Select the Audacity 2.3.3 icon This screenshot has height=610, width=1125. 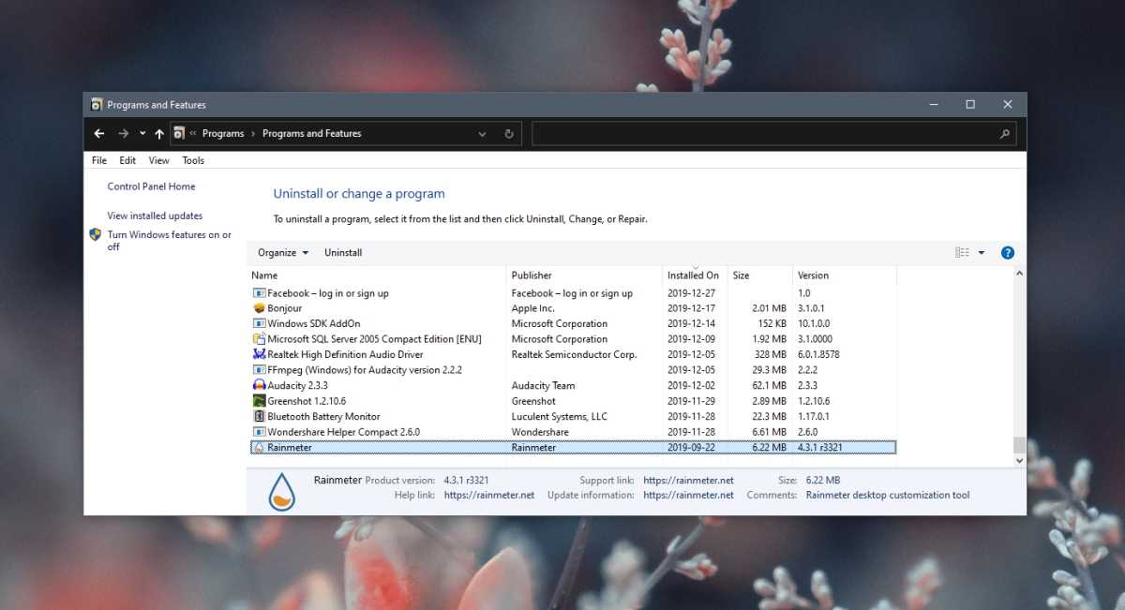pyautogui.click(x=260, y=385)
